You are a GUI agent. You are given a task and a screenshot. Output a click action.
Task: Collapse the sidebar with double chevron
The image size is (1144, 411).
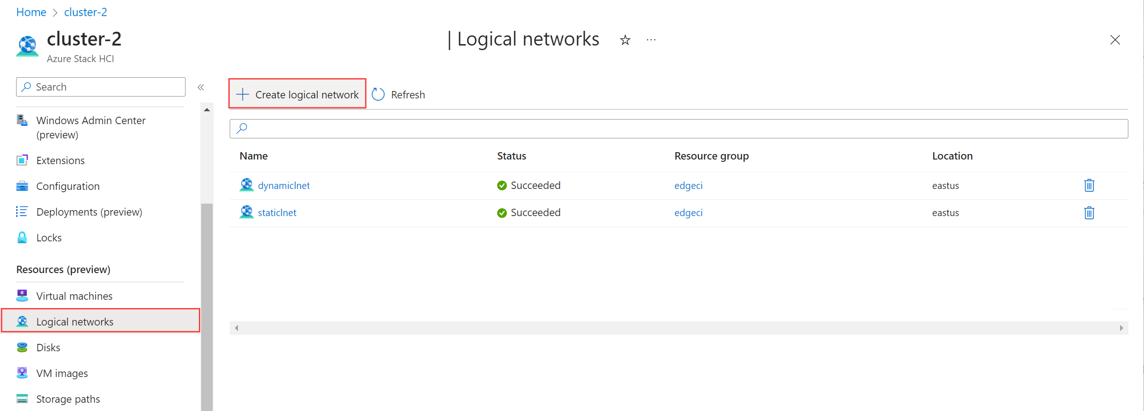[201, 87]
